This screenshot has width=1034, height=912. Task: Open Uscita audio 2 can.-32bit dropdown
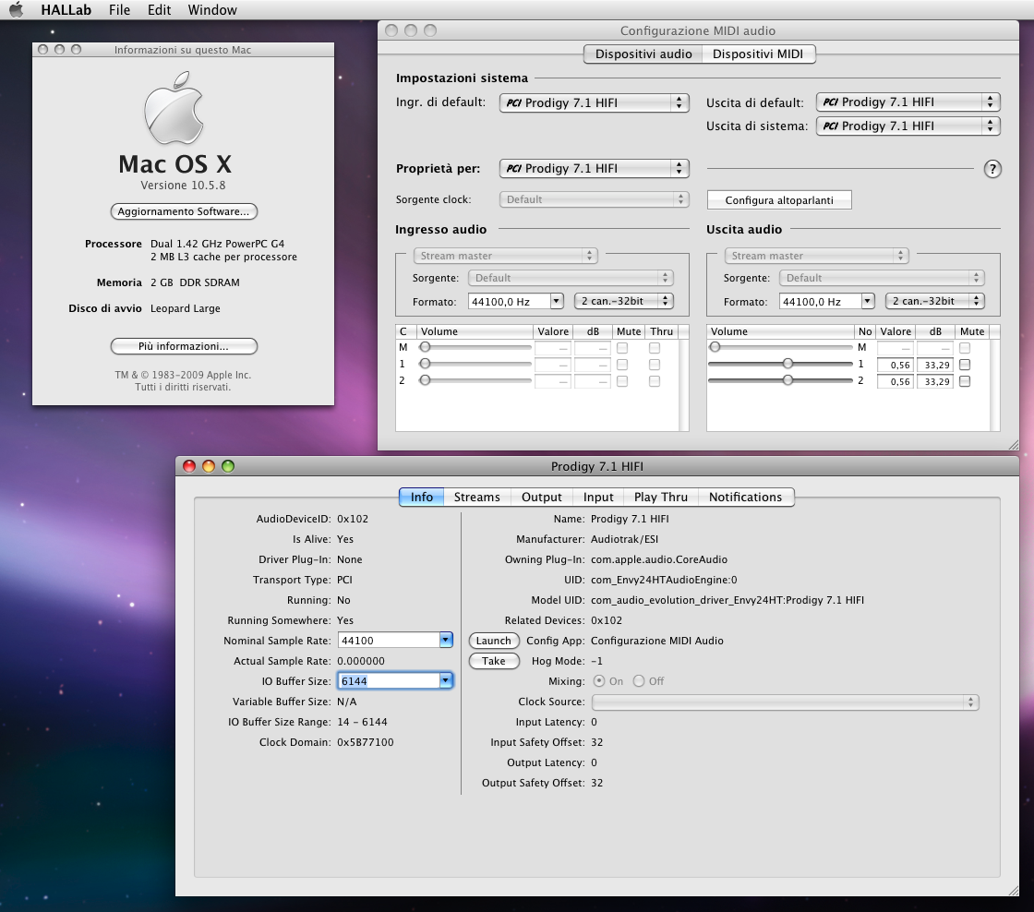pos(935,301)
